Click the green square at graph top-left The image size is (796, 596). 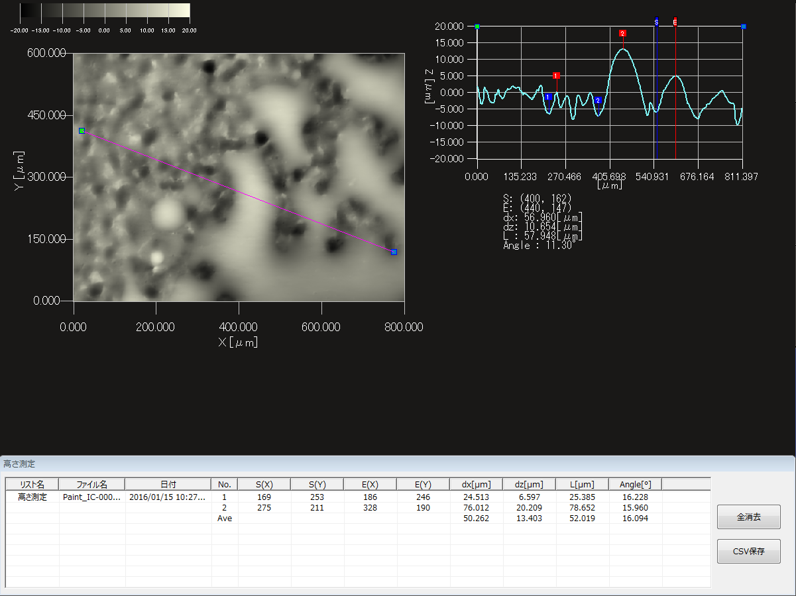click(477, 26)
